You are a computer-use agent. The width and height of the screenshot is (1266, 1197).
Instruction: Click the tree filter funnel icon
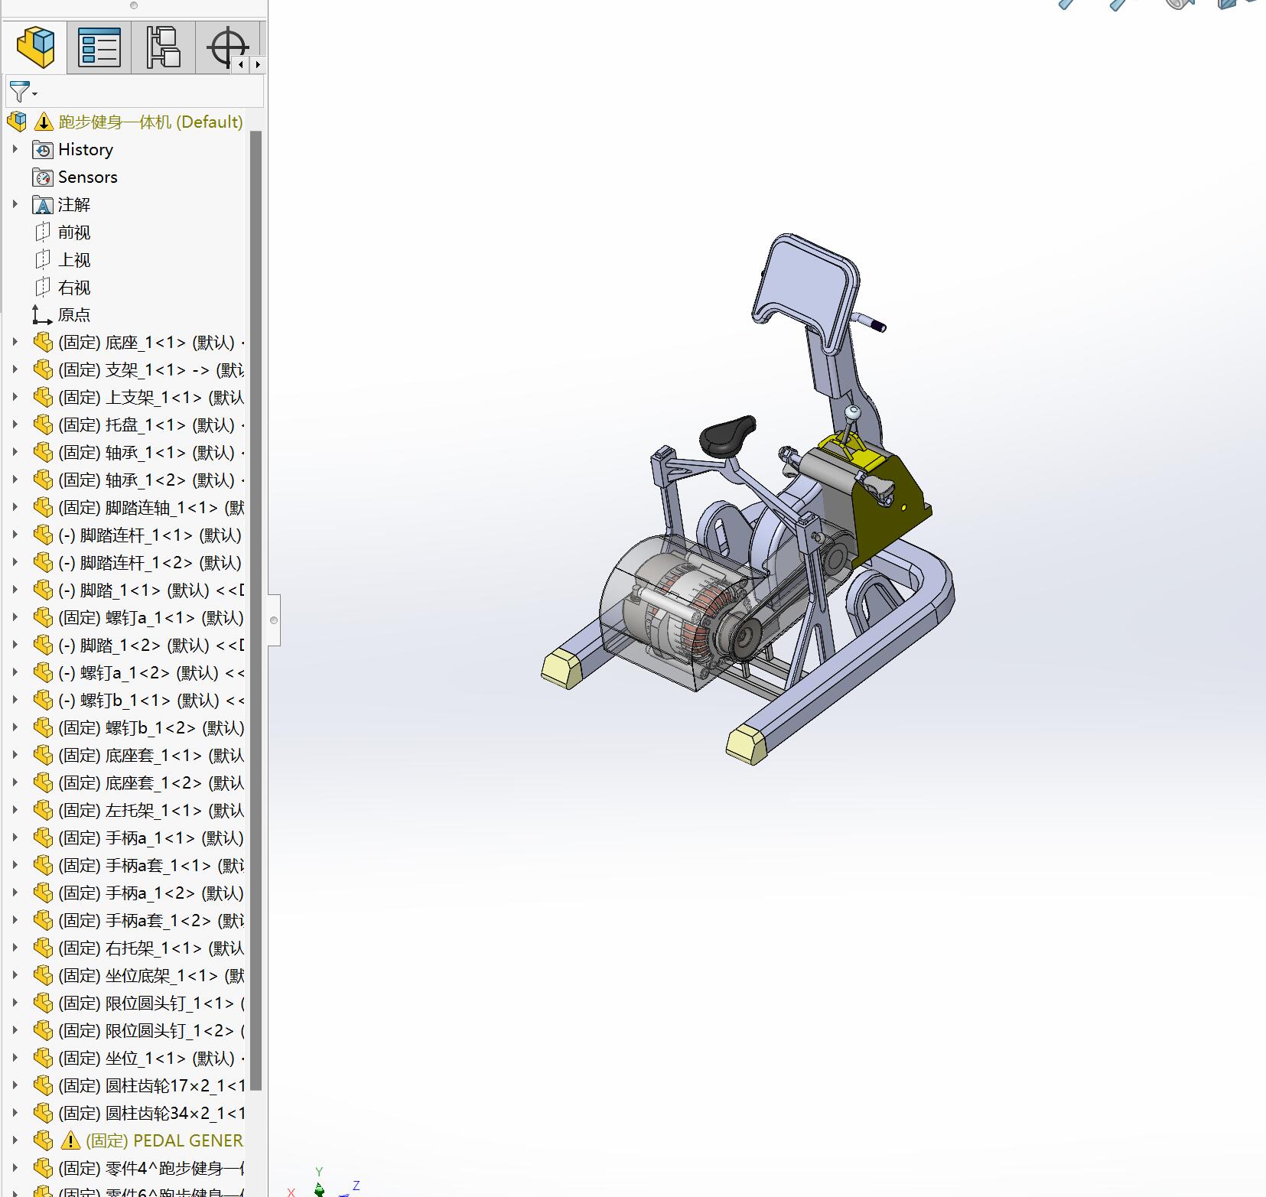click(21, 92)
